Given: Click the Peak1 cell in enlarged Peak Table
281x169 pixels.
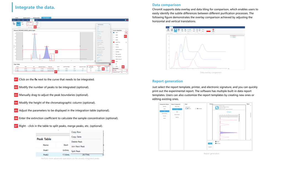Looking at the screenshot, I should pyautogui.click(x=46, y=150).
